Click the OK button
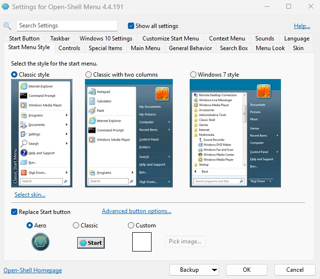The width and height of the screenshot is (320, 279). click(x=247, y=270)
